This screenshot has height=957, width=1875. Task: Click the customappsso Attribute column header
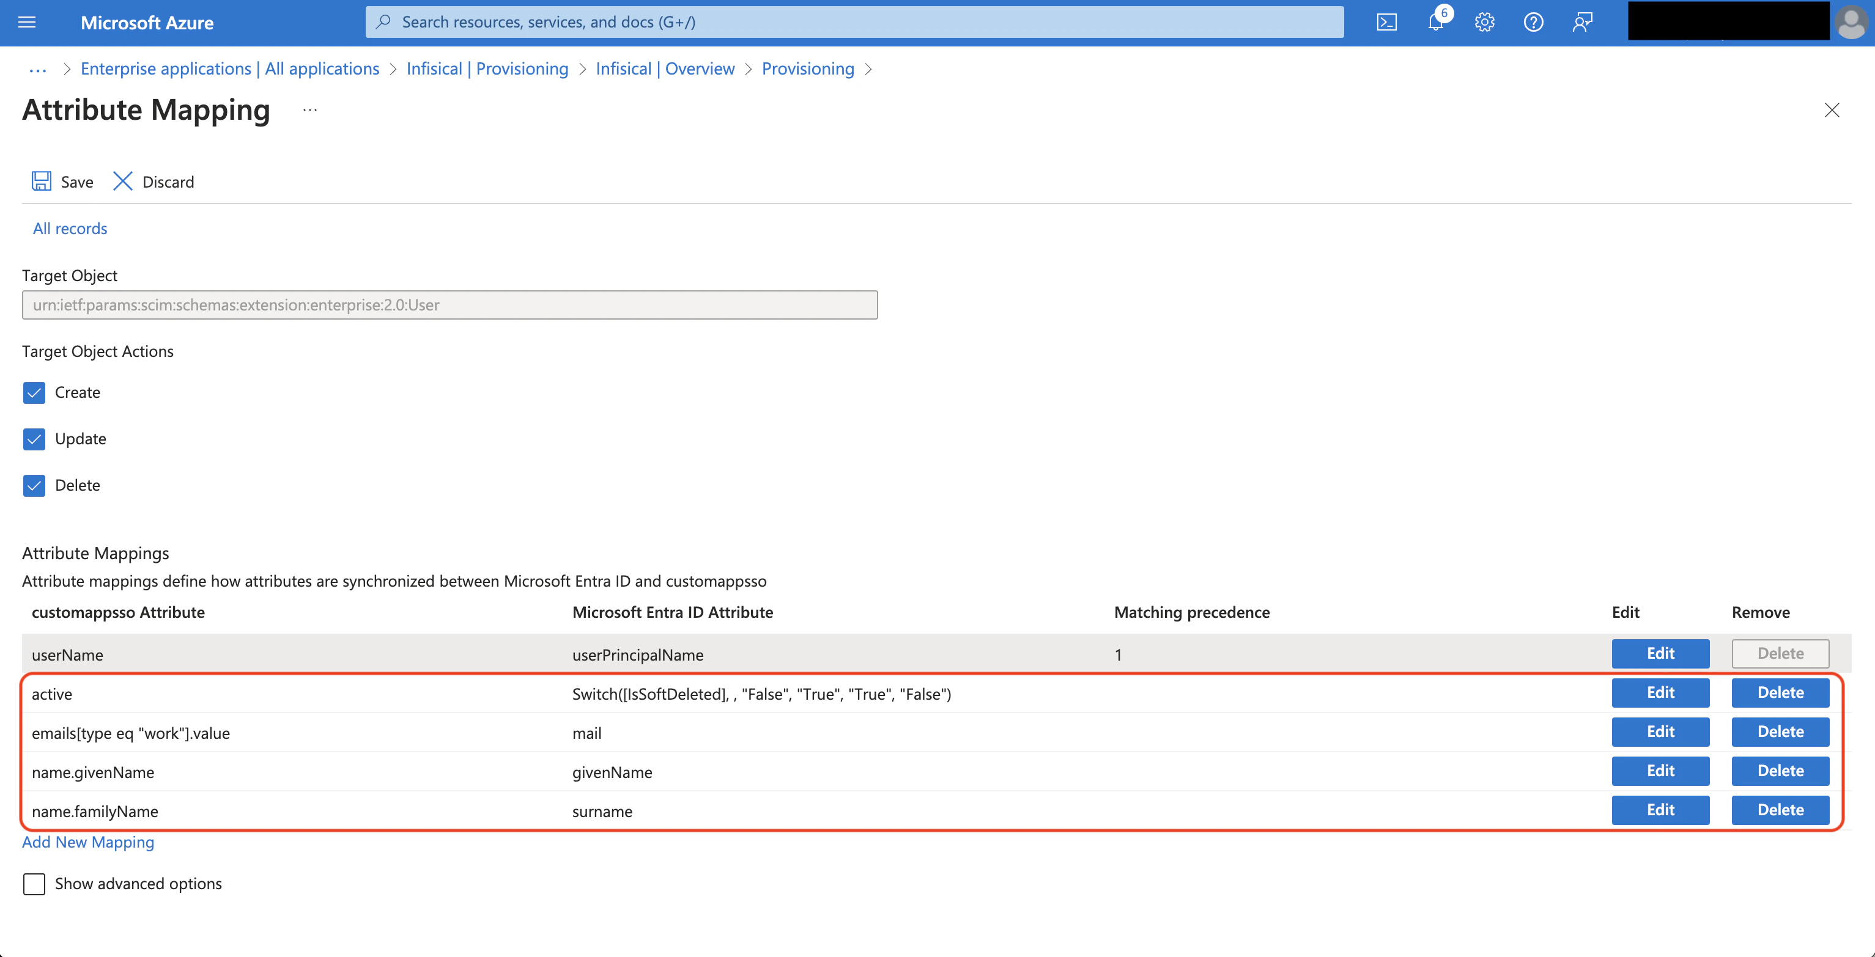(118, 612)
